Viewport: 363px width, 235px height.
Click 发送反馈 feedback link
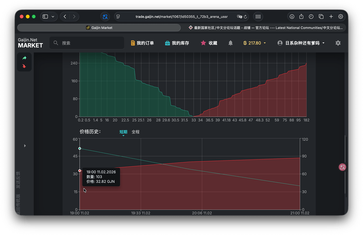pos(18,180)
